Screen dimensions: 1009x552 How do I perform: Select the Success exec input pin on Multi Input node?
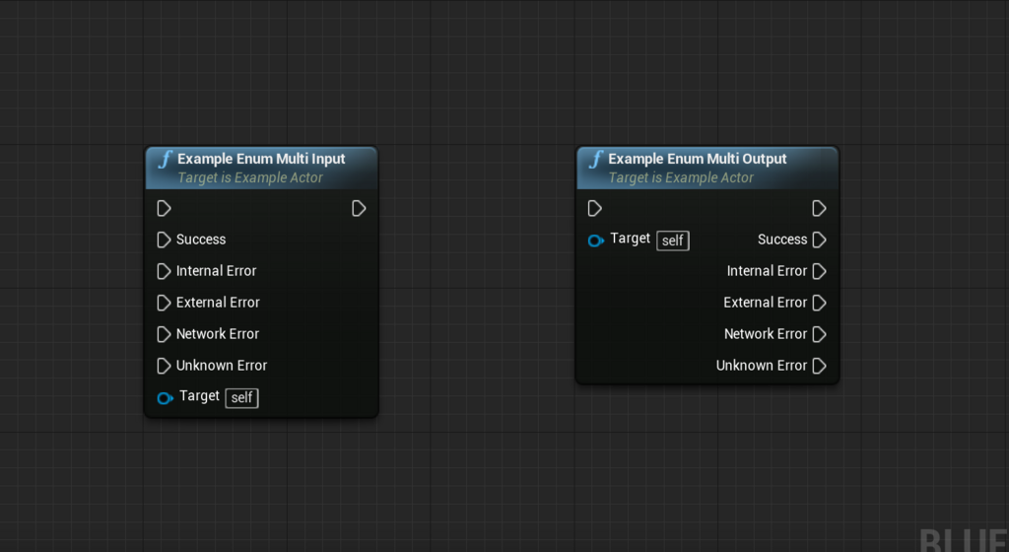coord(165,240)
